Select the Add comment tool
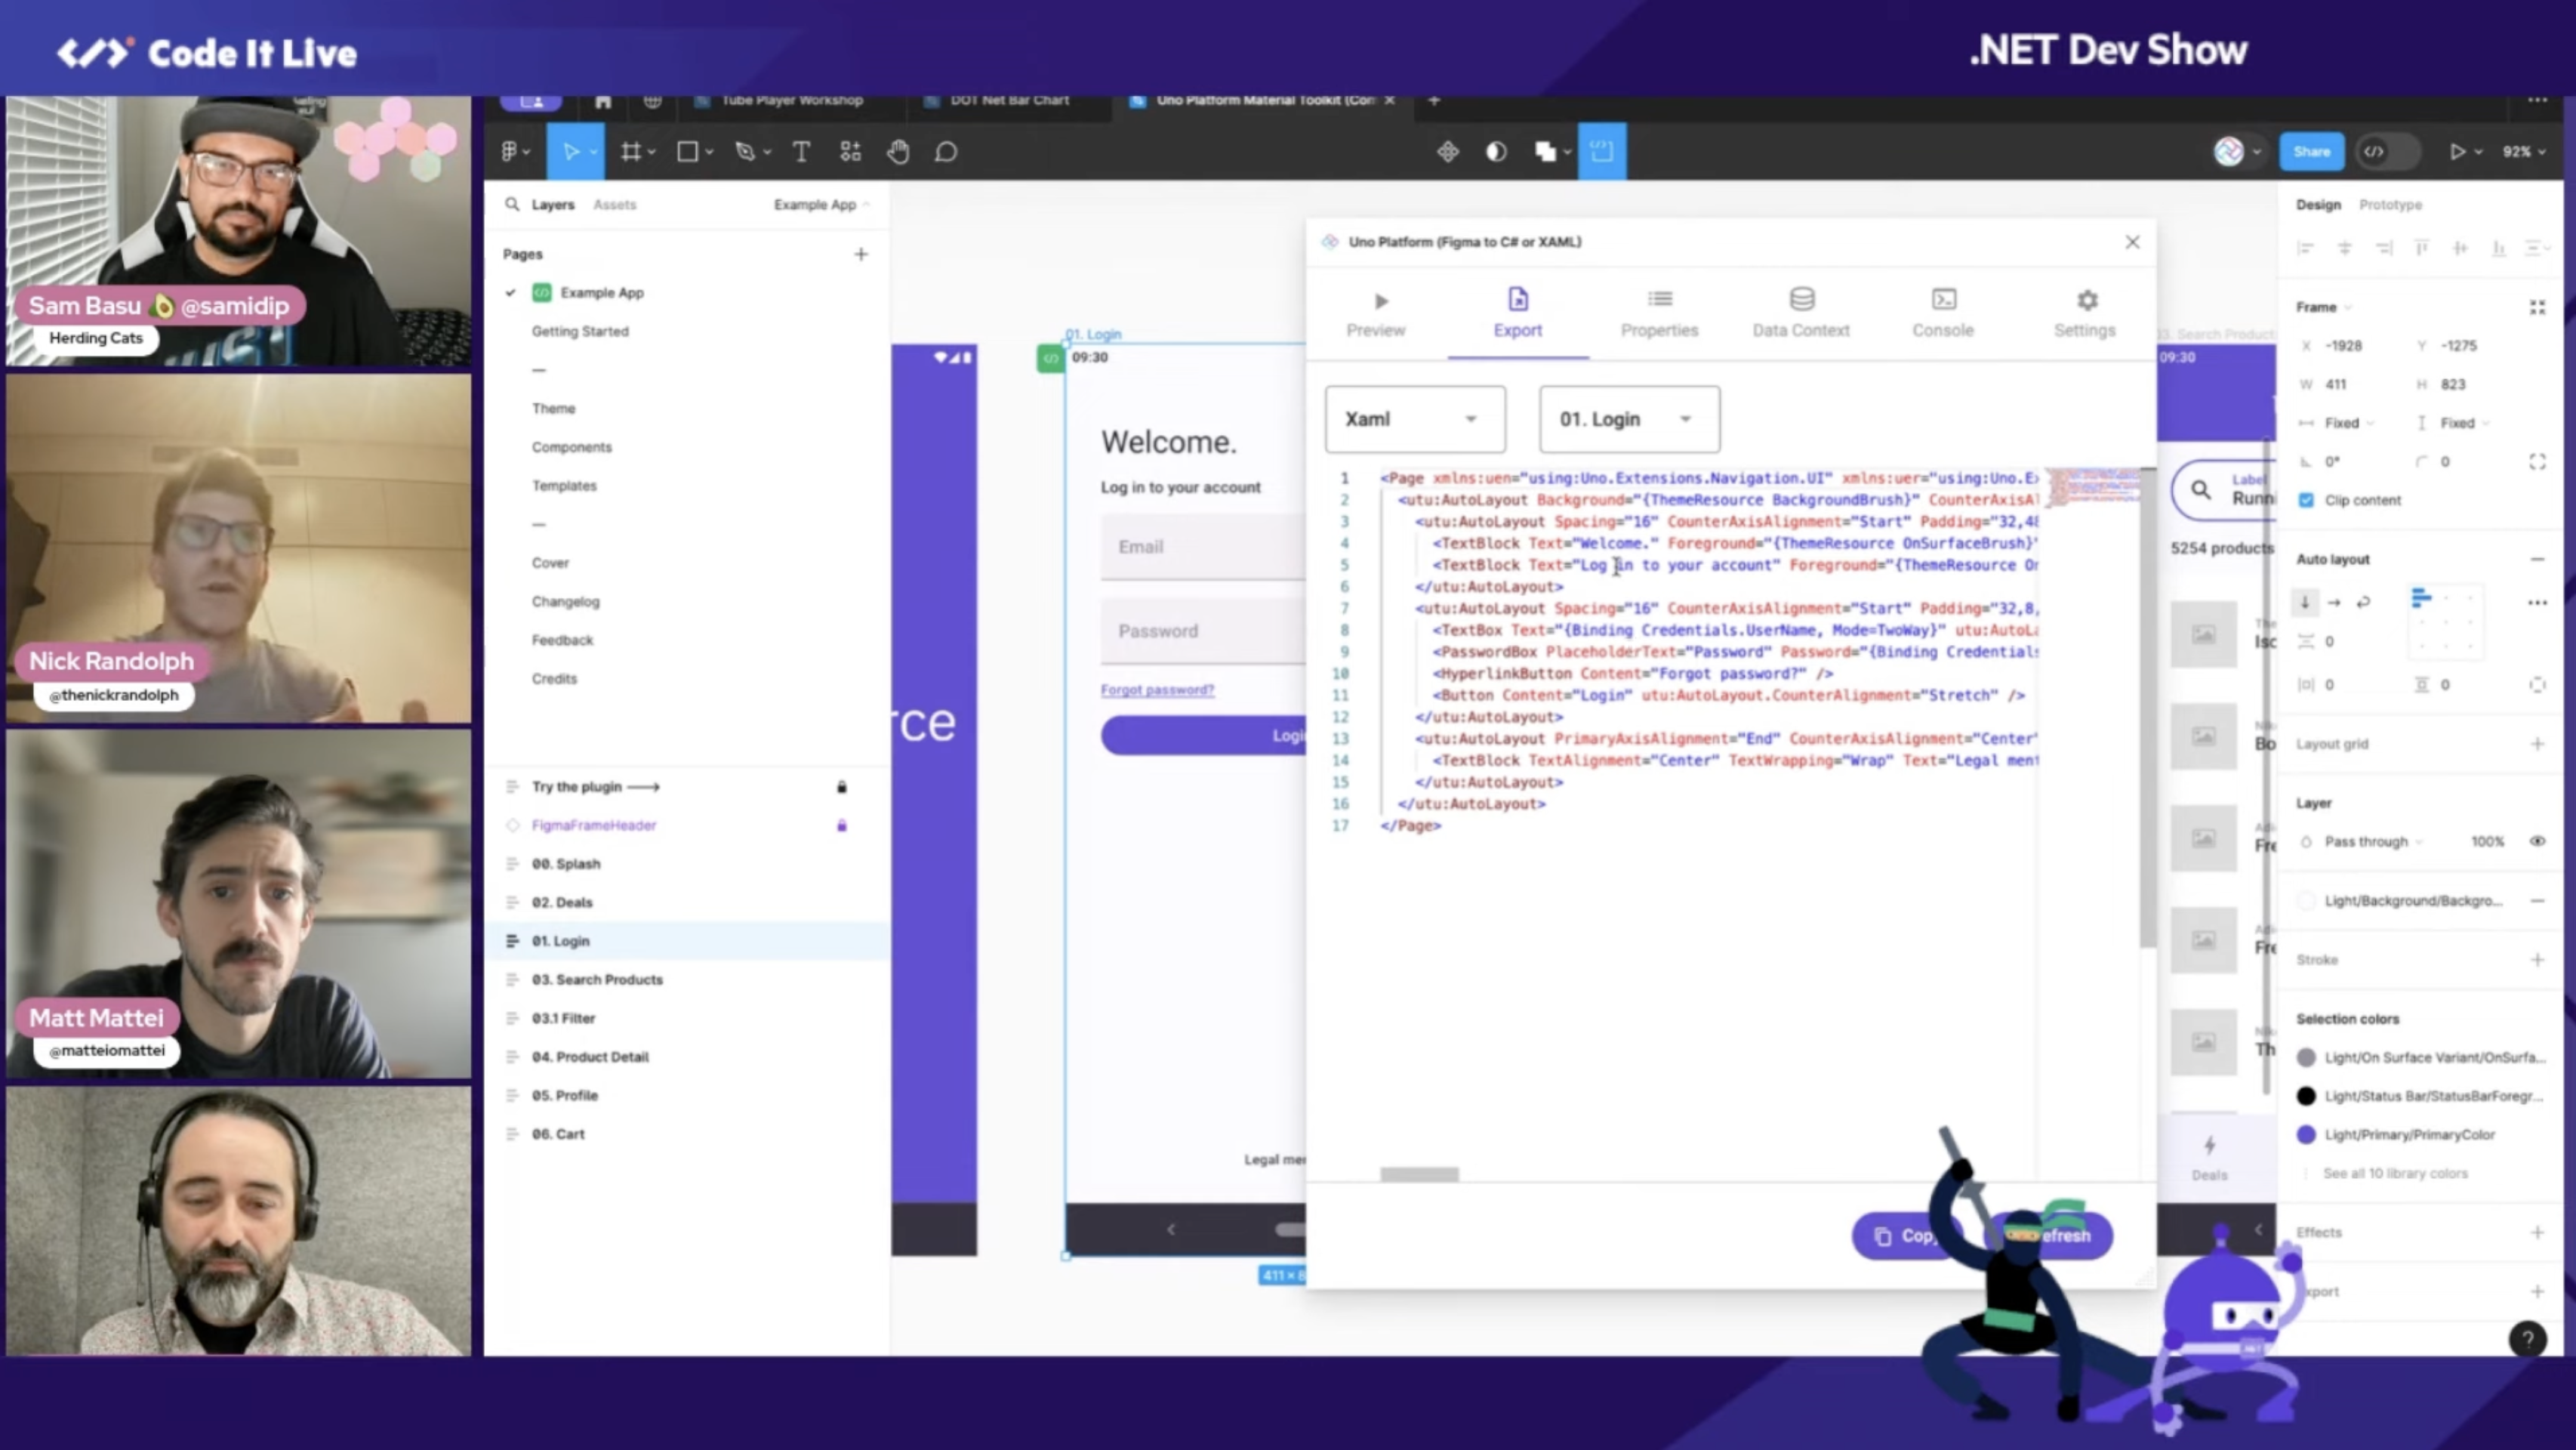 (946, 152)
